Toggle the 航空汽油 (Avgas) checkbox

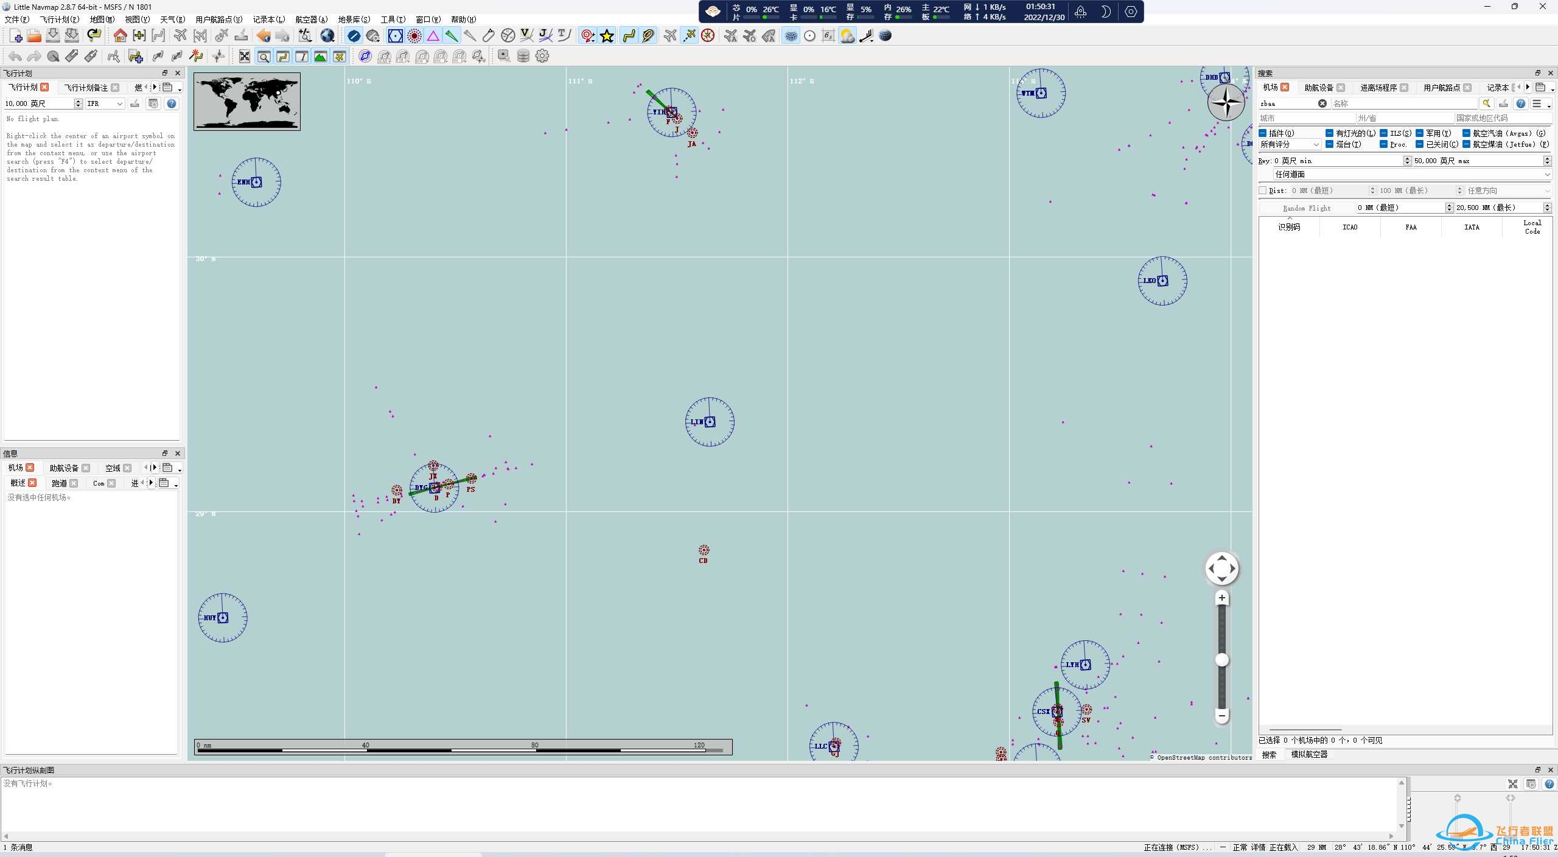[1467, 133]
